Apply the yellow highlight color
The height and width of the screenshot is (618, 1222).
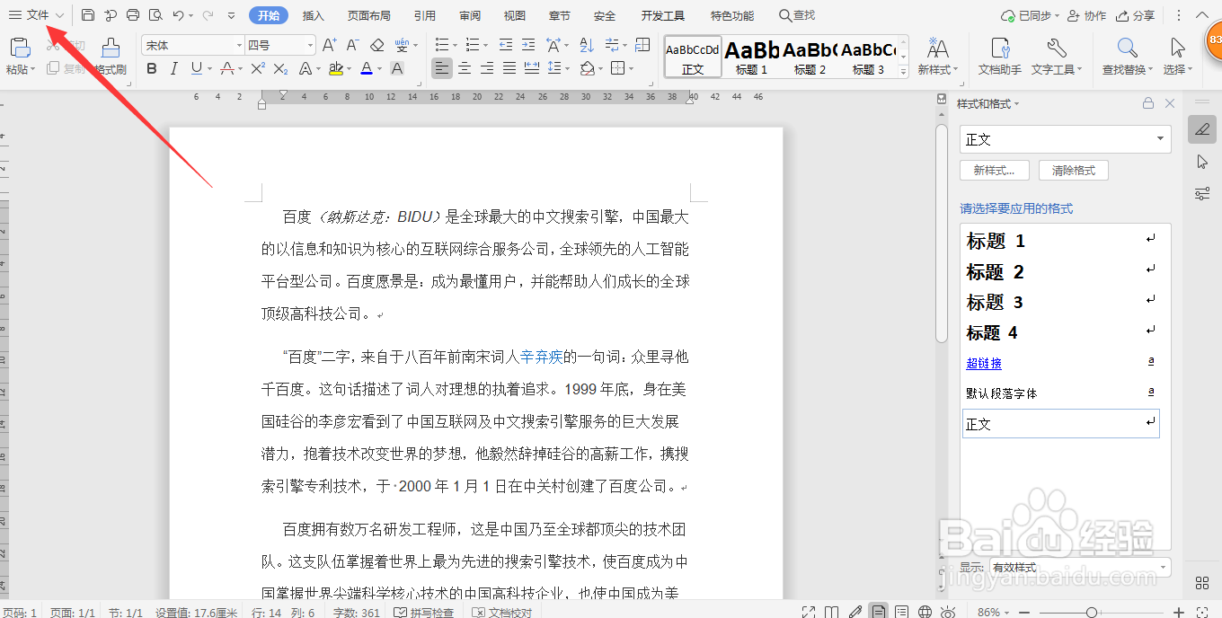click(335, 68)
